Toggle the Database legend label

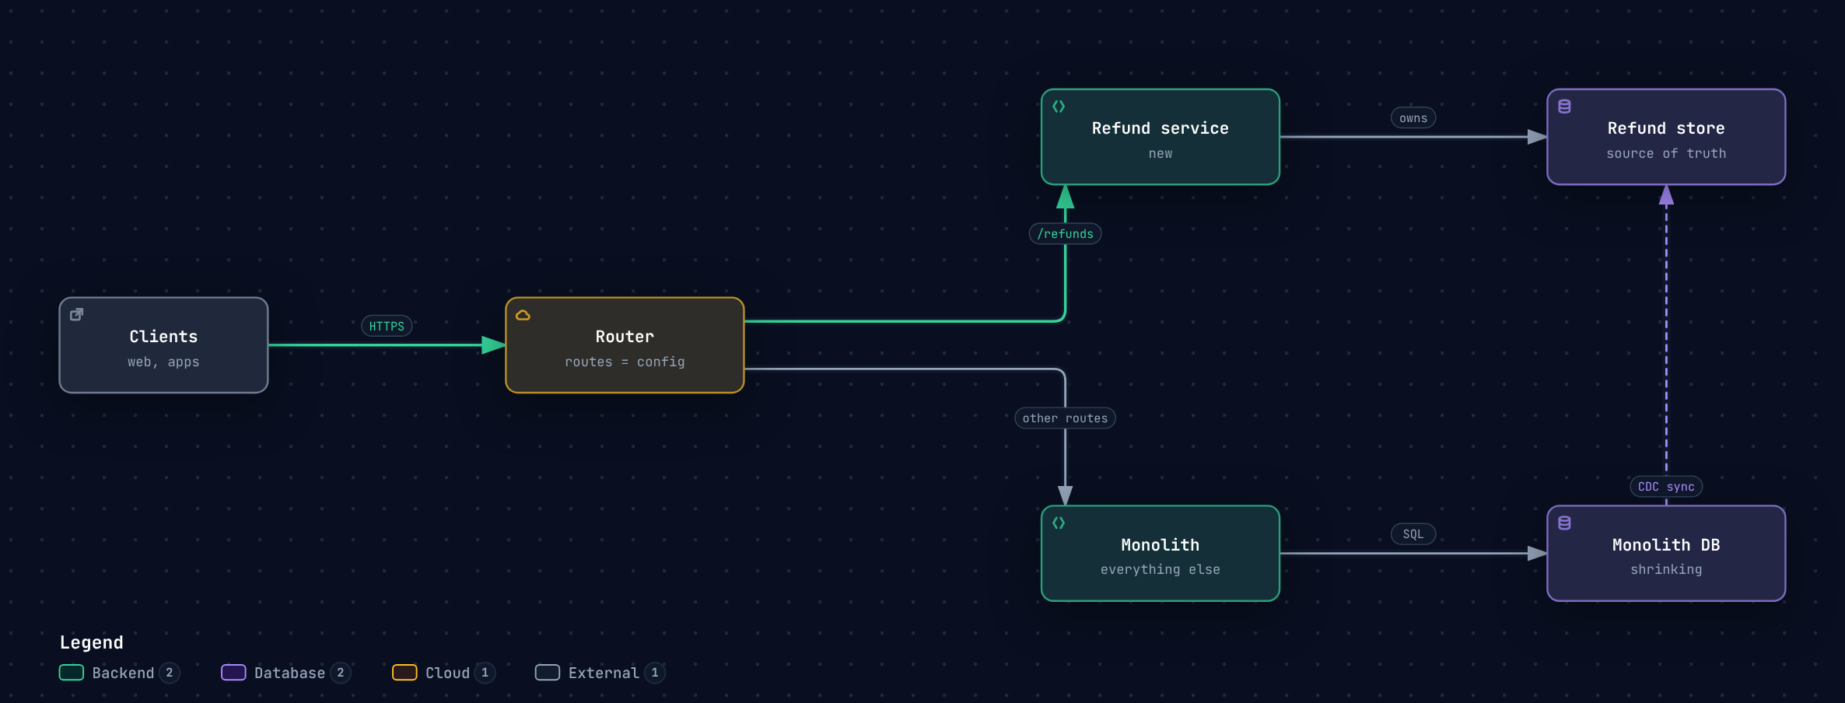[289, 673]
